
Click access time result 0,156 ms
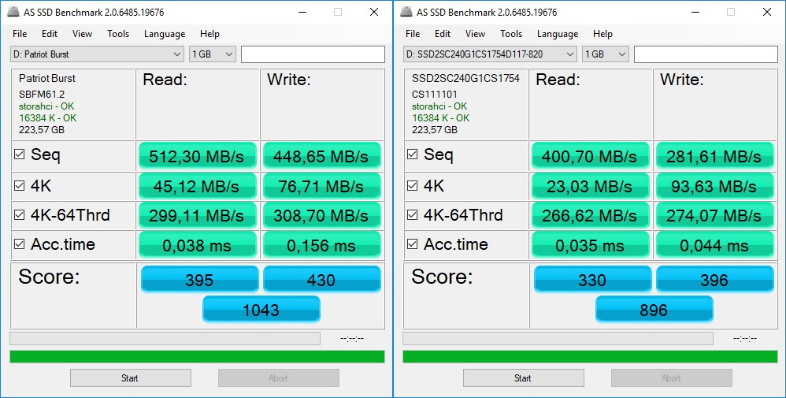(x=322, y=245)
